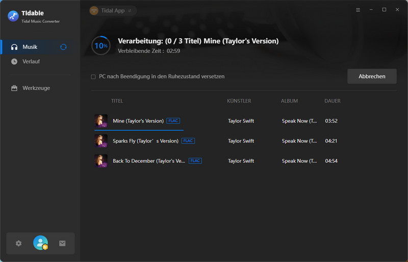Click album thumbnail for Sparks Fly
The height and width of the screenshot is (262, 408).
click(x=101, y=141)
